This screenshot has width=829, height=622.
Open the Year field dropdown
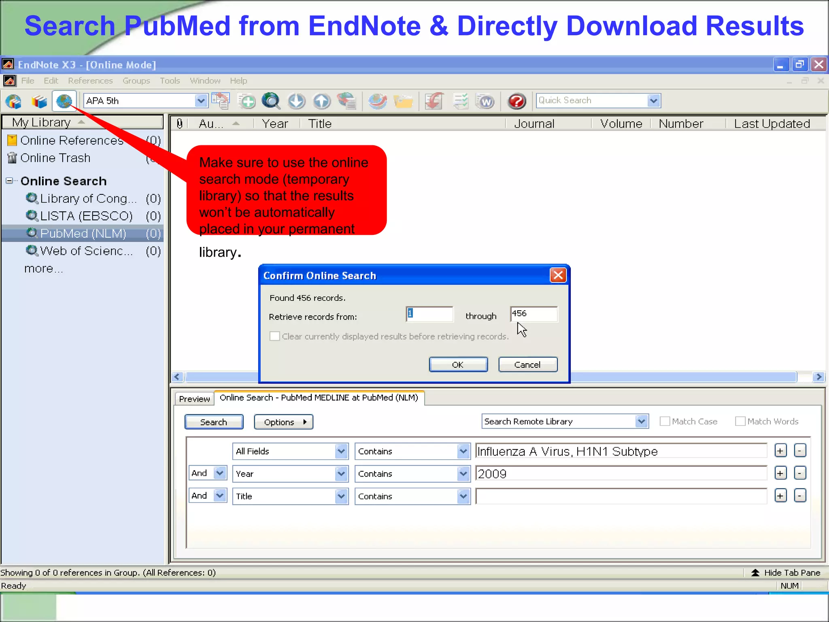tap(341, 473)
